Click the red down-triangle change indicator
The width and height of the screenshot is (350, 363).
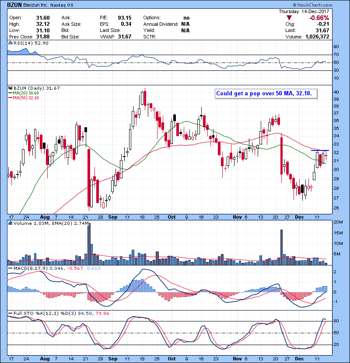pyautogui.click(x=289, y=18)
